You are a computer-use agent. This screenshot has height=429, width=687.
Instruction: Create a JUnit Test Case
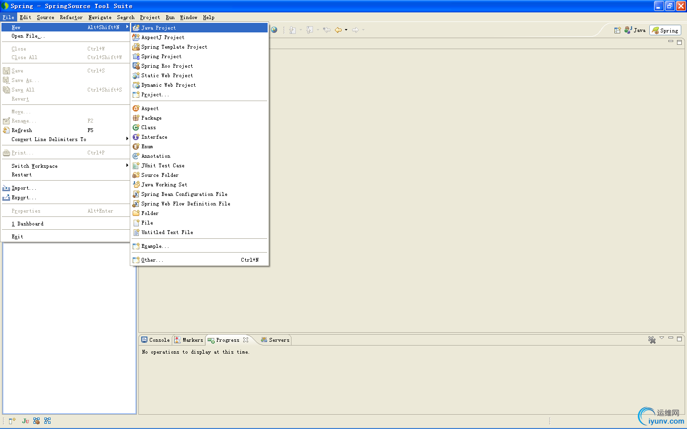[x=199, y=165]
